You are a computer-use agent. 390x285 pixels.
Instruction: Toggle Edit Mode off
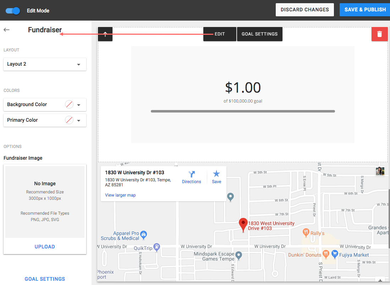coord(12,11)
